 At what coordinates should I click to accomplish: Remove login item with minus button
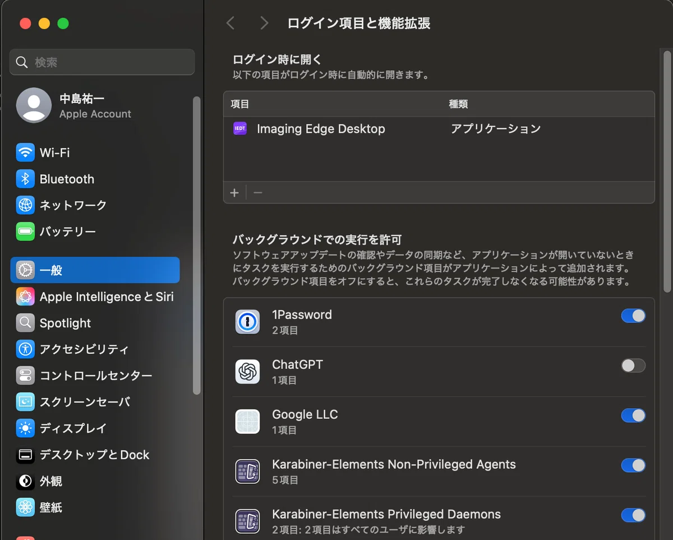(x=257, y=193)
